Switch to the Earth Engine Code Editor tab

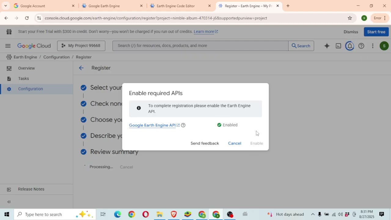(x=180, y=6)
